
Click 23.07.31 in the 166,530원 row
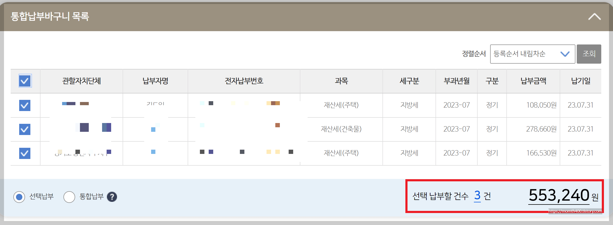click(580, 153)
